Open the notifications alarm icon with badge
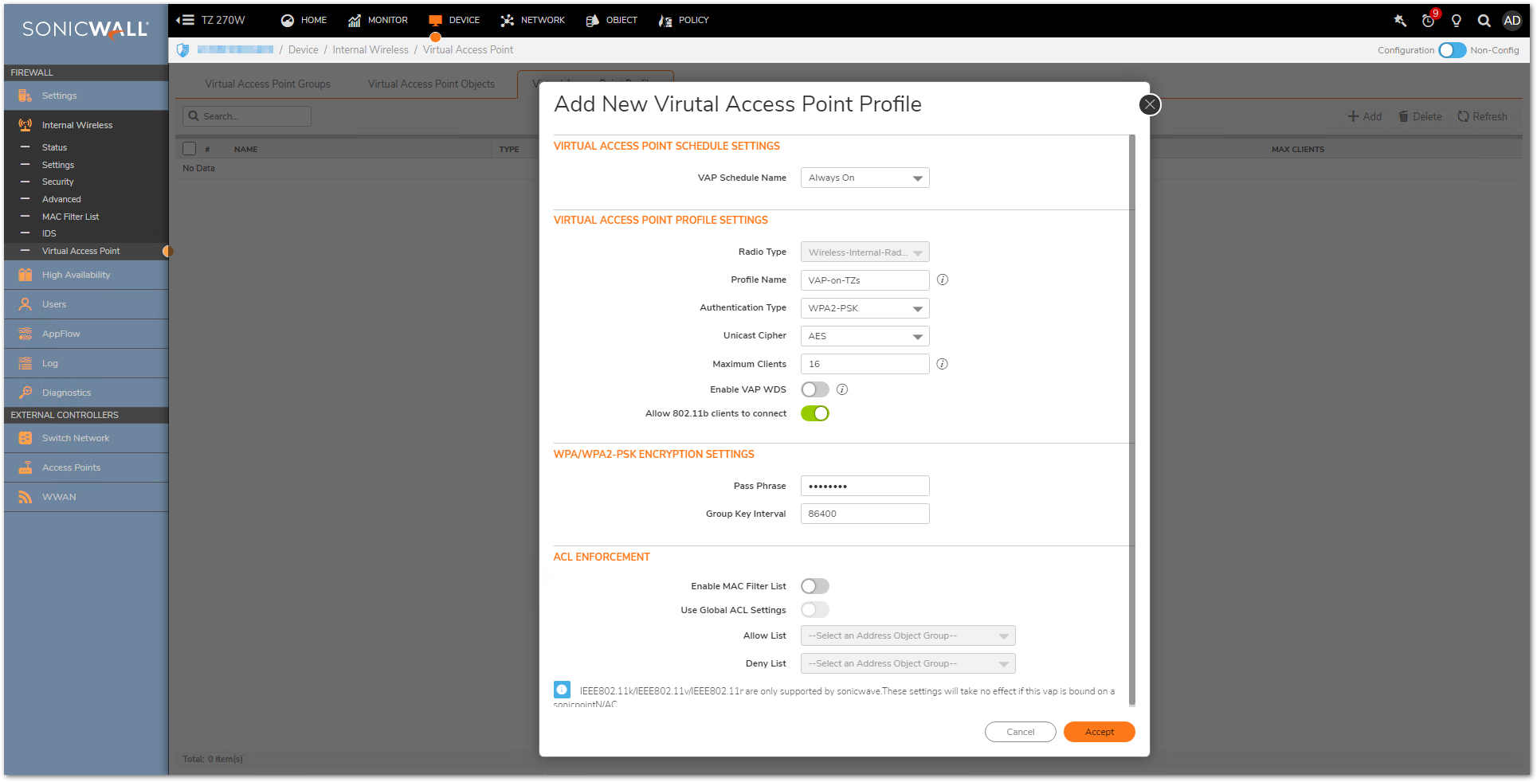Image resolution: width=1537 pixels, height=782 pixels. click(1429, 21)
